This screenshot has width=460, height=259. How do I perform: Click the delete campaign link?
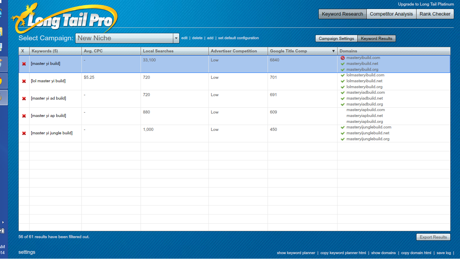(x=197, y=38)
